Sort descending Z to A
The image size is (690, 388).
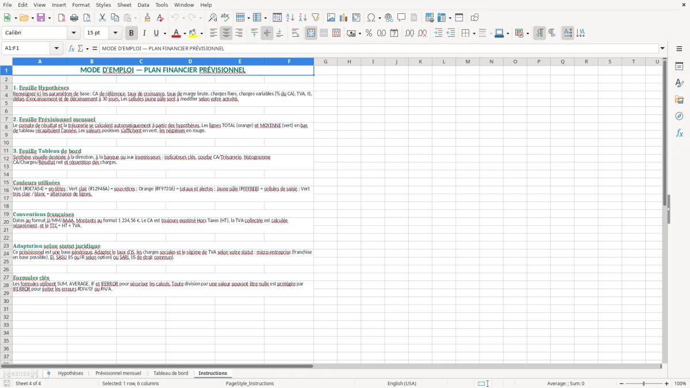(302, 18)
